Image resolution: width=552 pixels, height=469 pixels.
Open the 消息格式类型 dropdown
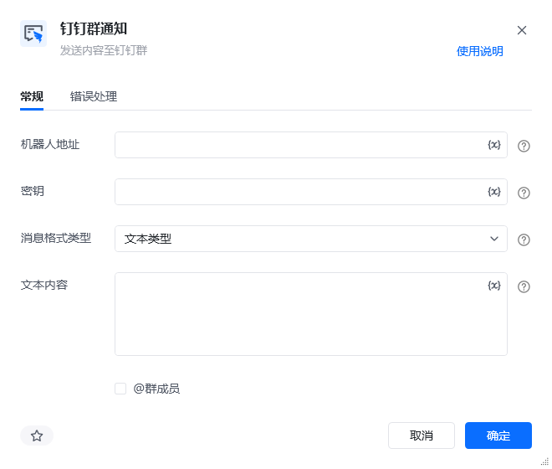click(311, 239)
